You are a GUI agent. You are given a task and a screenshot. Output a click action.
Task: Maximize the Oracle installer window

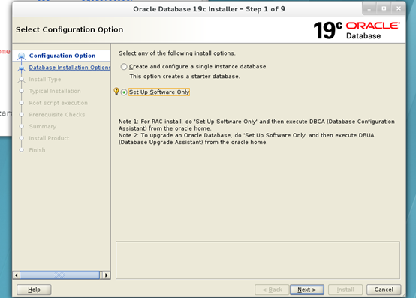384,9
